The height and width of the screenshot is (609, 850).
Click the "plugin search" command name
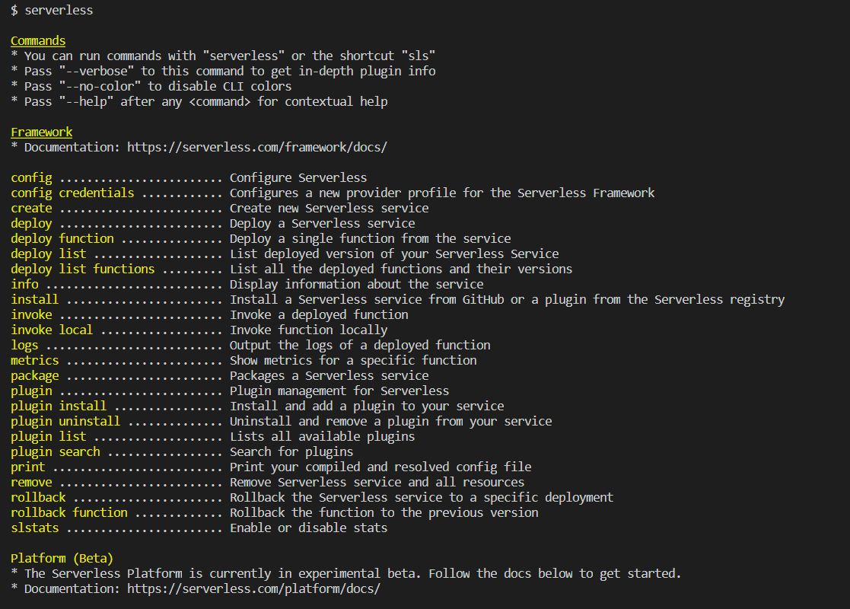56,451
